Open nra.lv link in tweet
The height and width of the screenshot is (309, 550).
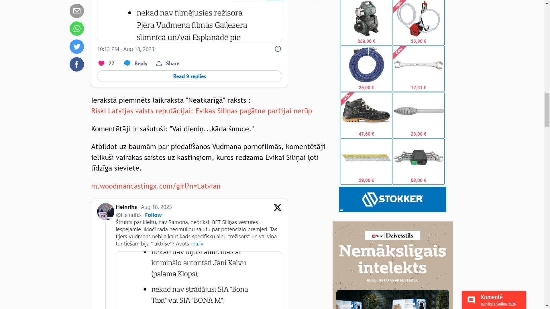197,243
